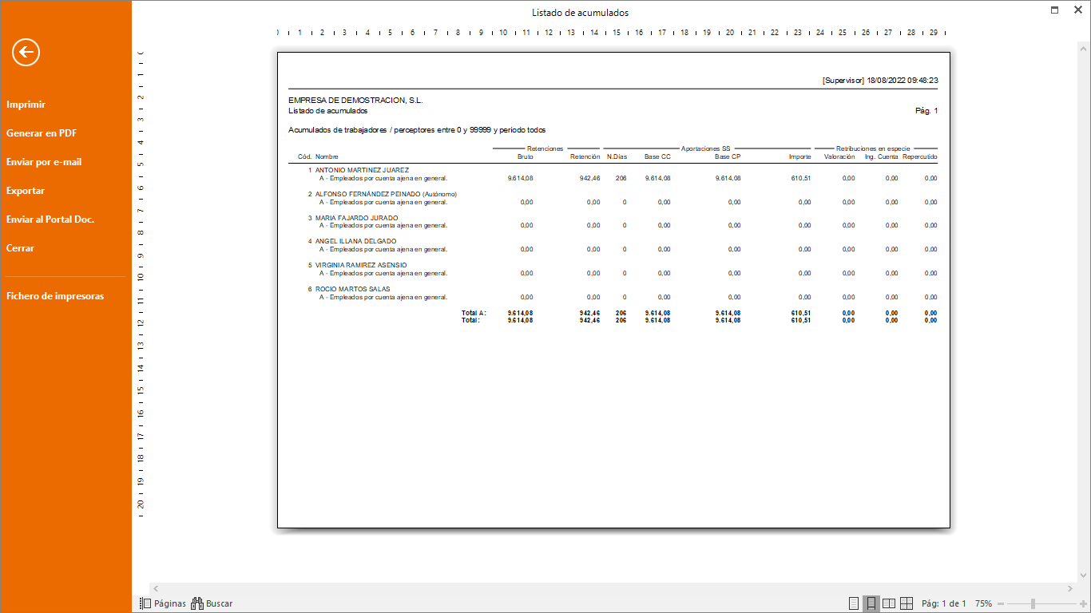Maximize the Listado de acumulados window
The height and width of the screenshot is (613, 1091).
[1054, 10]
